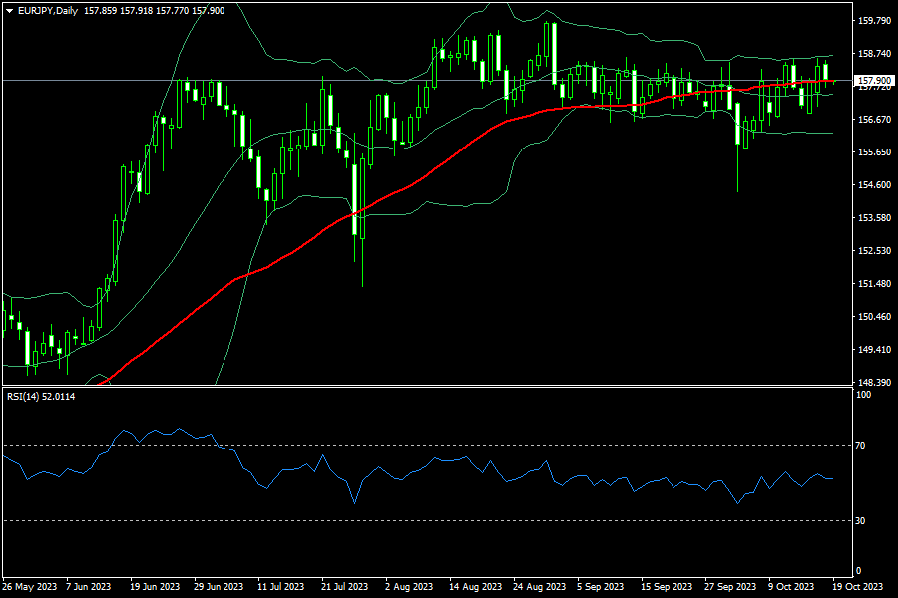
Task: Click the RSI(14) 52.0114 indicator label
Action: coord(41,396)
